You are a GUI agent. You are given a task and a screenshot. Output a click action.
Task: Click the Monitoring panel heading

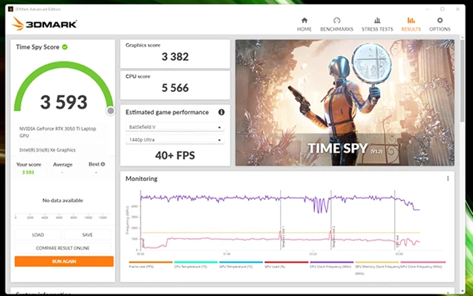141,178
